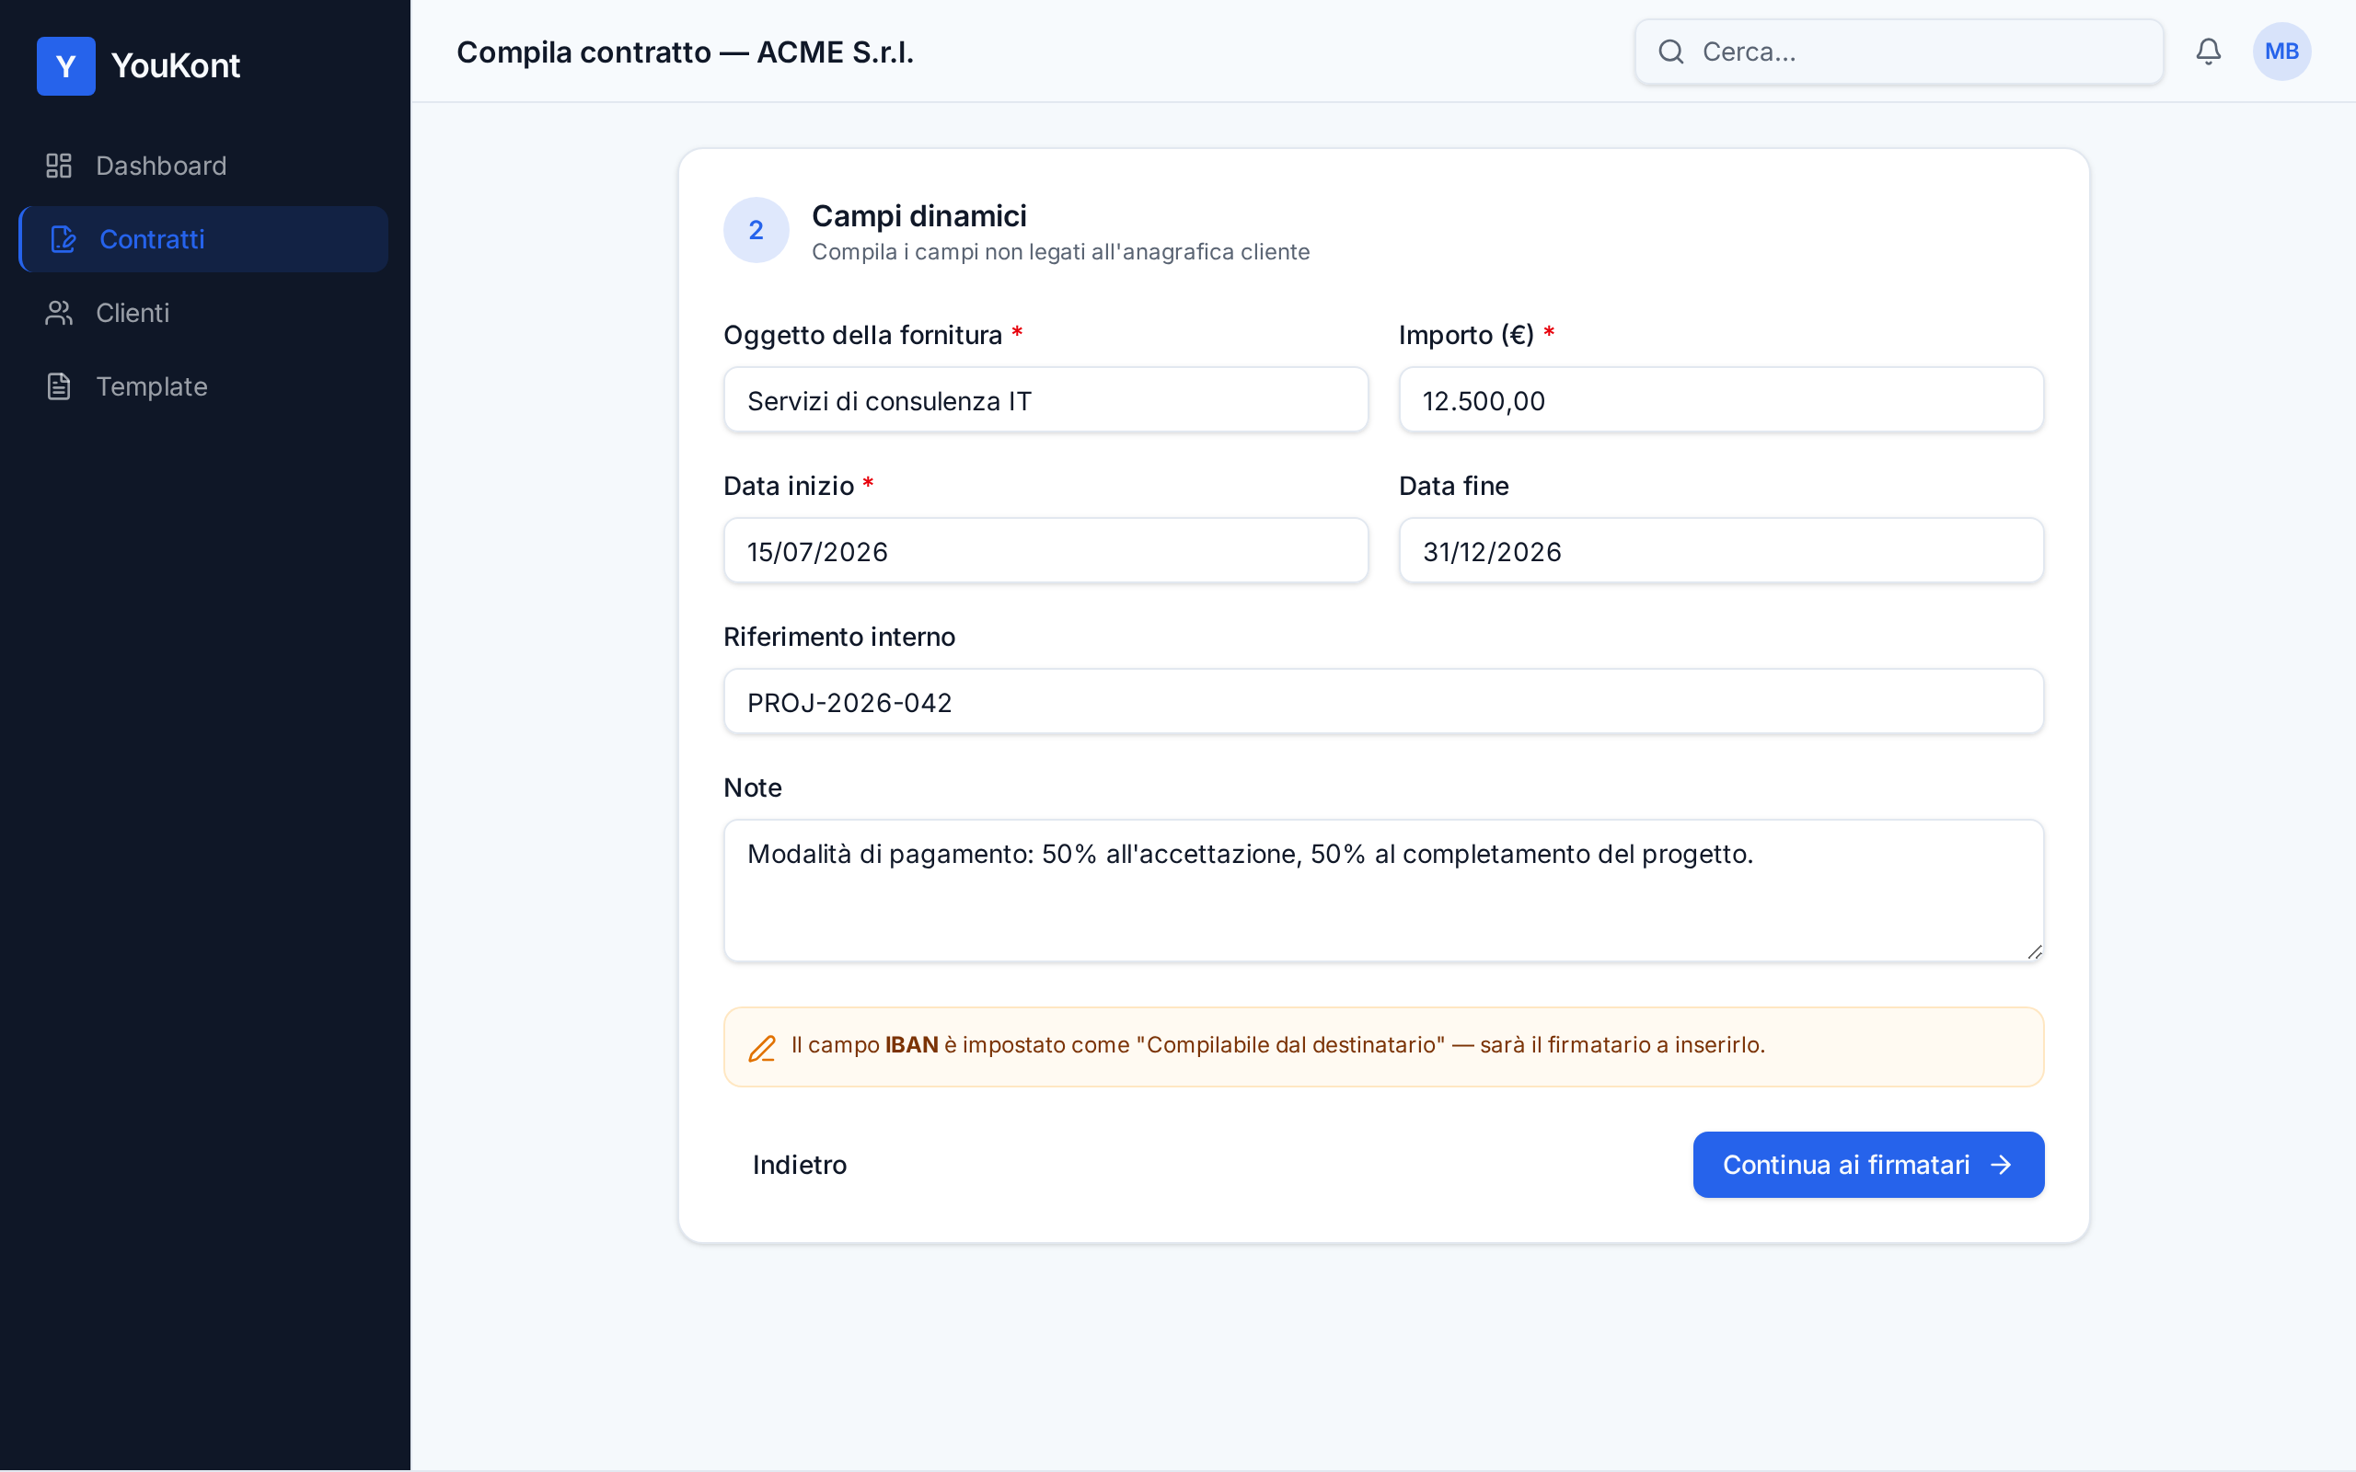Open notifications bell
Screen dimensions: 2356x1472
2208,52
